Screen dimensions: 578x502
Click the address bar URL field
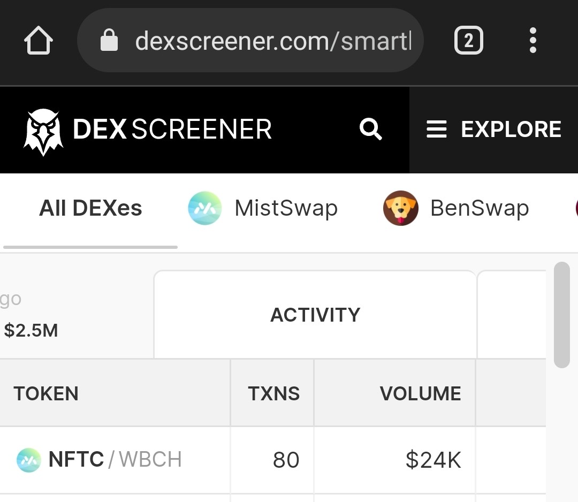point(250,40)
